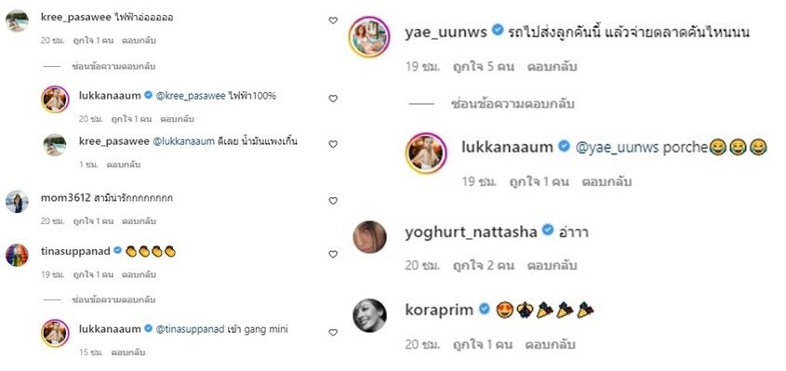Screen dimensions: 786x371
Task: Reply to koraprim's emoji comment
Action: click(550, 345)
